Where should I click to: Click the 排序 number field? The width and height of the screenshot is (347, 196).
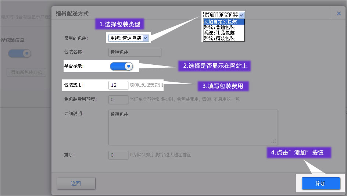(118, 155)
